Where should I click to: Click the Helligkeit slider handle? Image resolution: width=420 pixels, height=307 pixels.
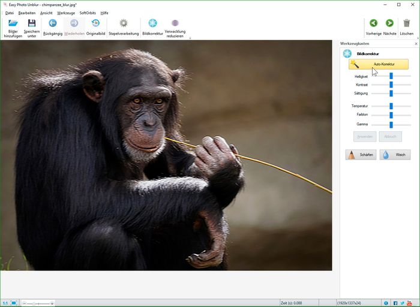pyautogui.click(x=391, y=76)
